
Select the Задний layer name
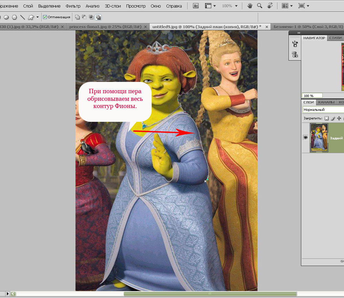[x=336, y=138]
